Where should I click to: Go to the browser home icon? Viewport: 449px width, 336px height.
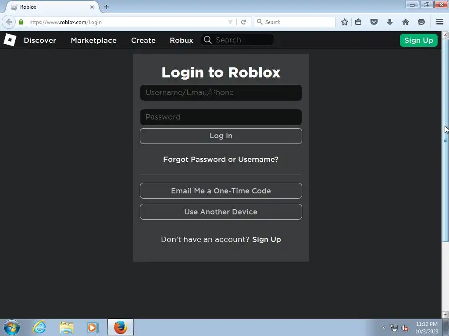pos(406,22)
